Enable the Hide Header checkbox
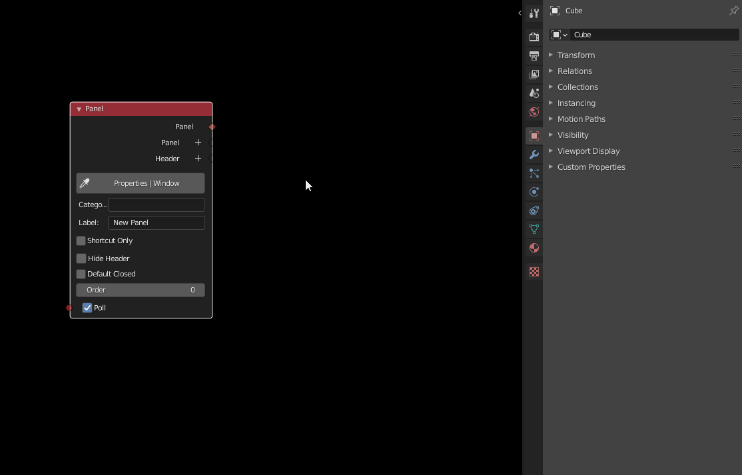 [x=81, y=258]
